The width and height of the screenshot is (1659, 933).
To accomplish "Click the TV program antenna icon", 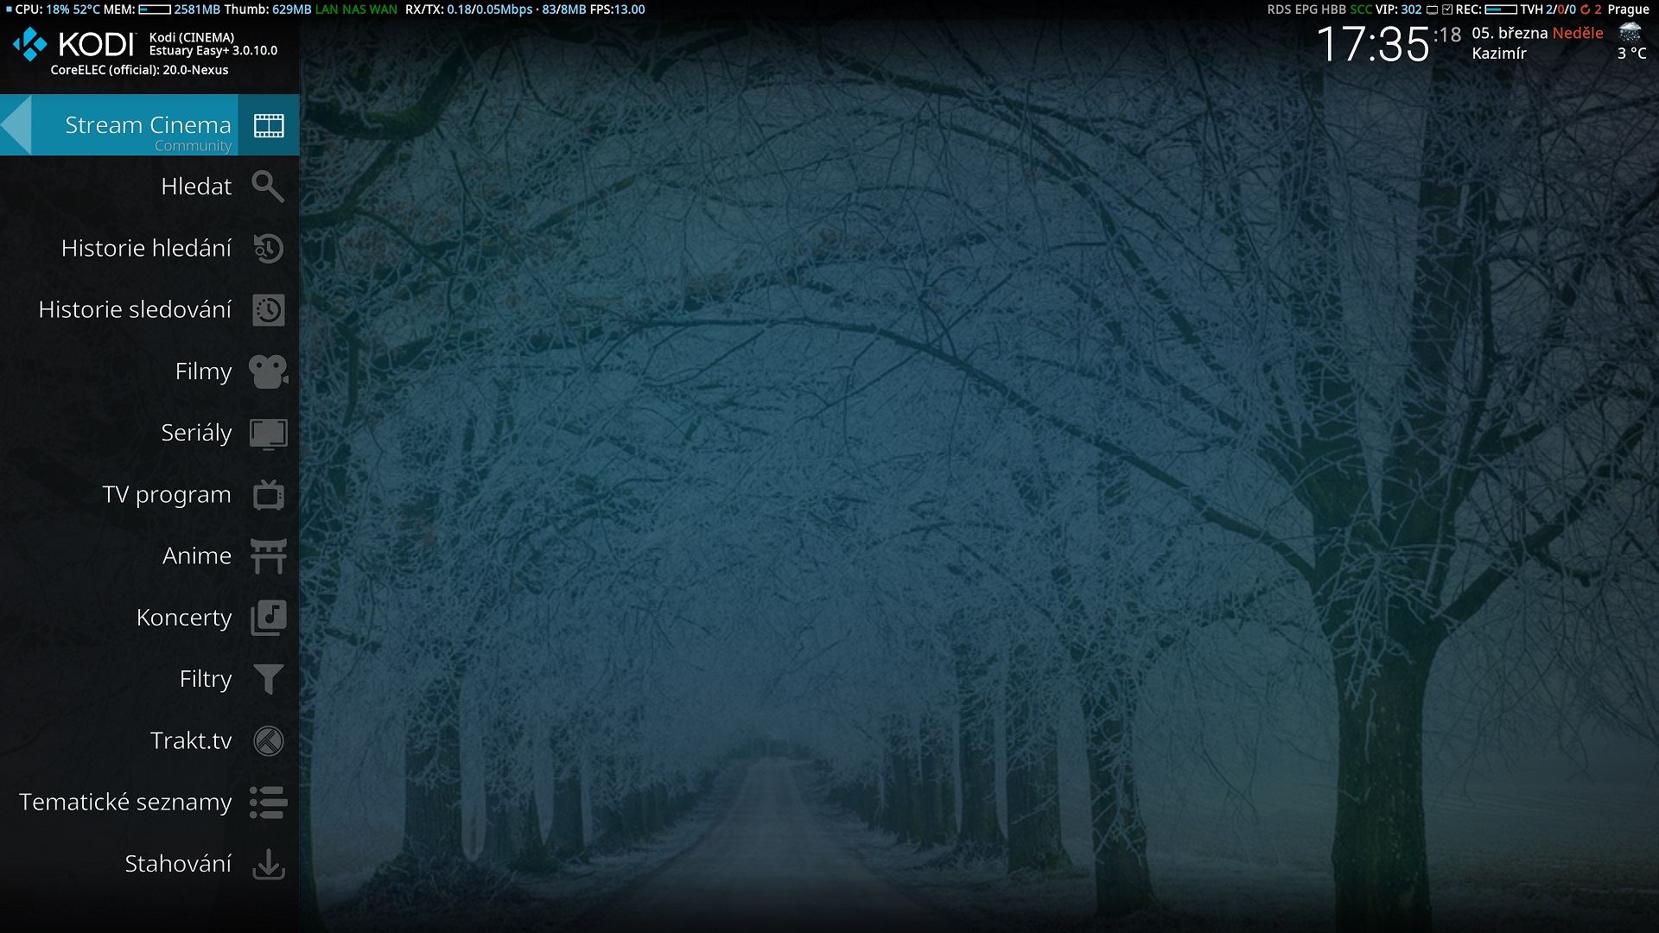I will pos(268,495).
